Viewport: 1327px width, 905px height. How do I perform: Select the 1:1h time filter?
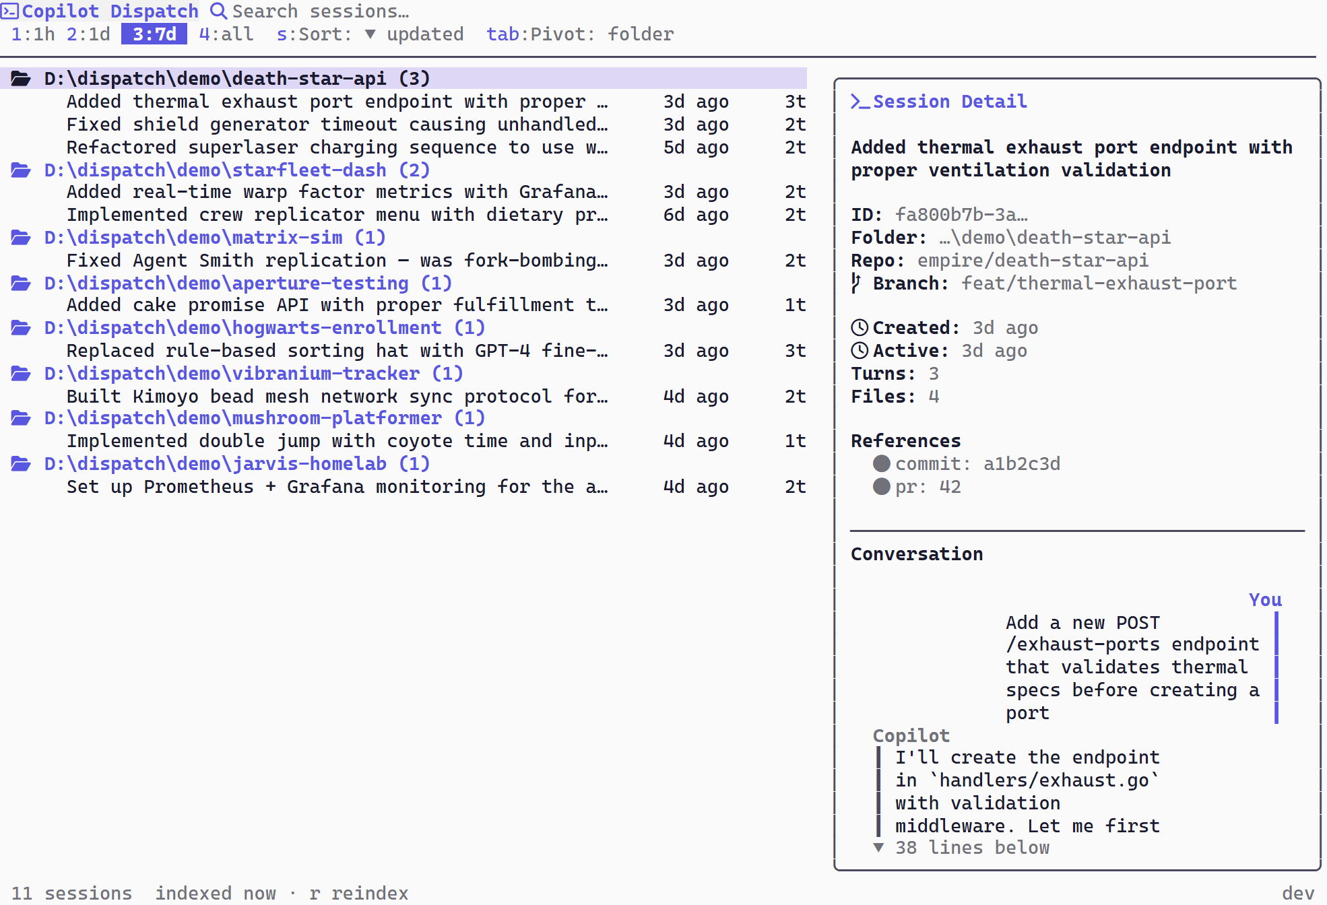(33, 34)
